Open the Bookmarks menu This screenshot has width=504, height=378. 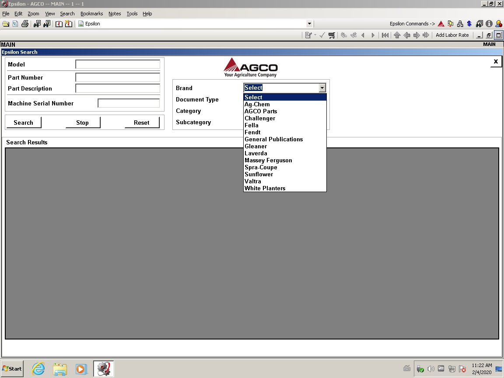coord(91,14)
